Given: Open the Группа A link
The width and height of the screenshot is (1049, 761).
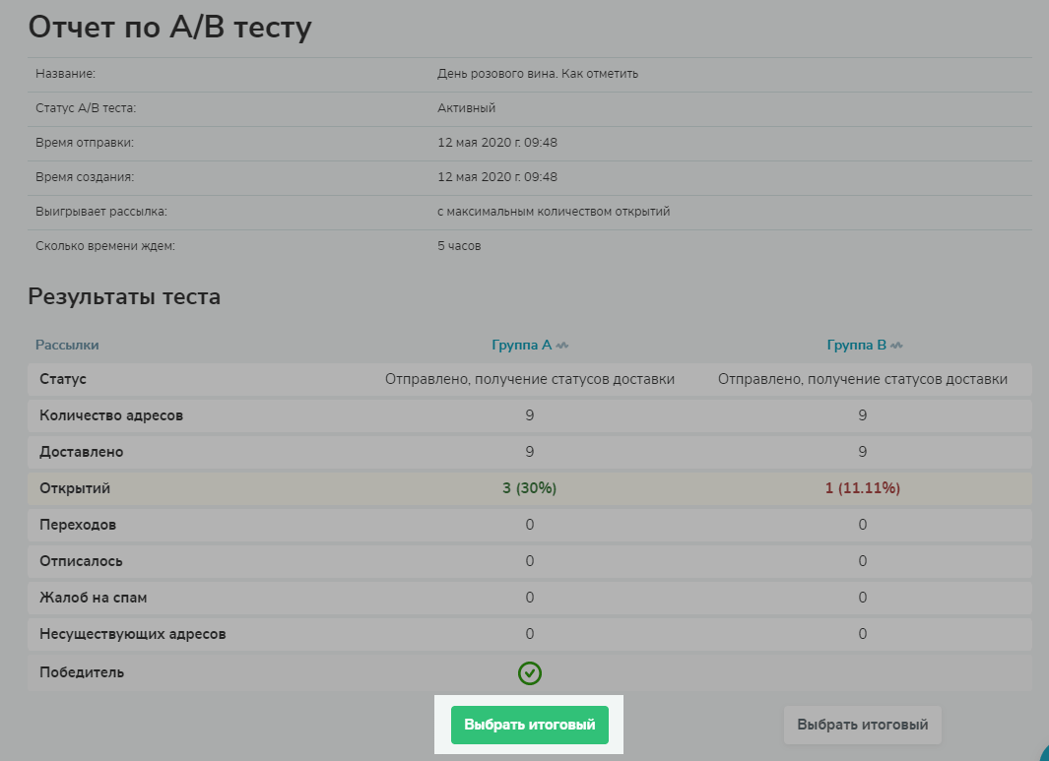Looking at the screenshot, I should pyautogui.click(x=521, y=346).
